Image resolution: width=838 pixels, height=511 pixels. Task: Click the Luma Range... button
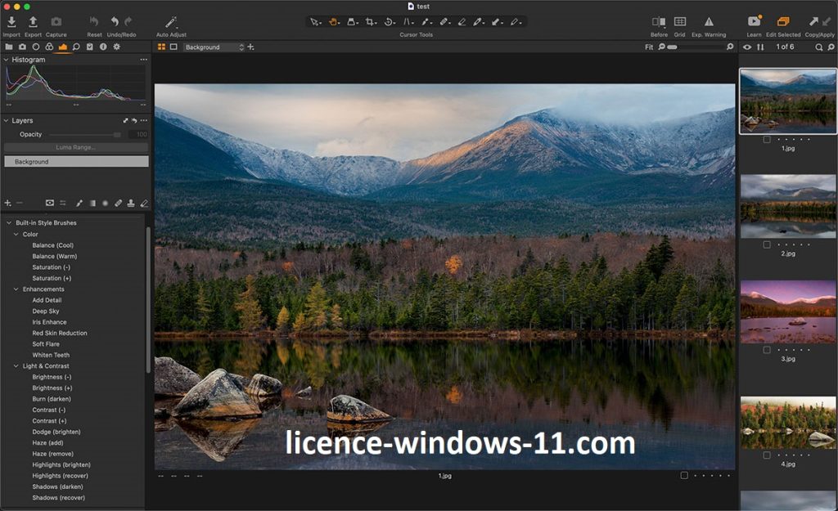point(76,147)
